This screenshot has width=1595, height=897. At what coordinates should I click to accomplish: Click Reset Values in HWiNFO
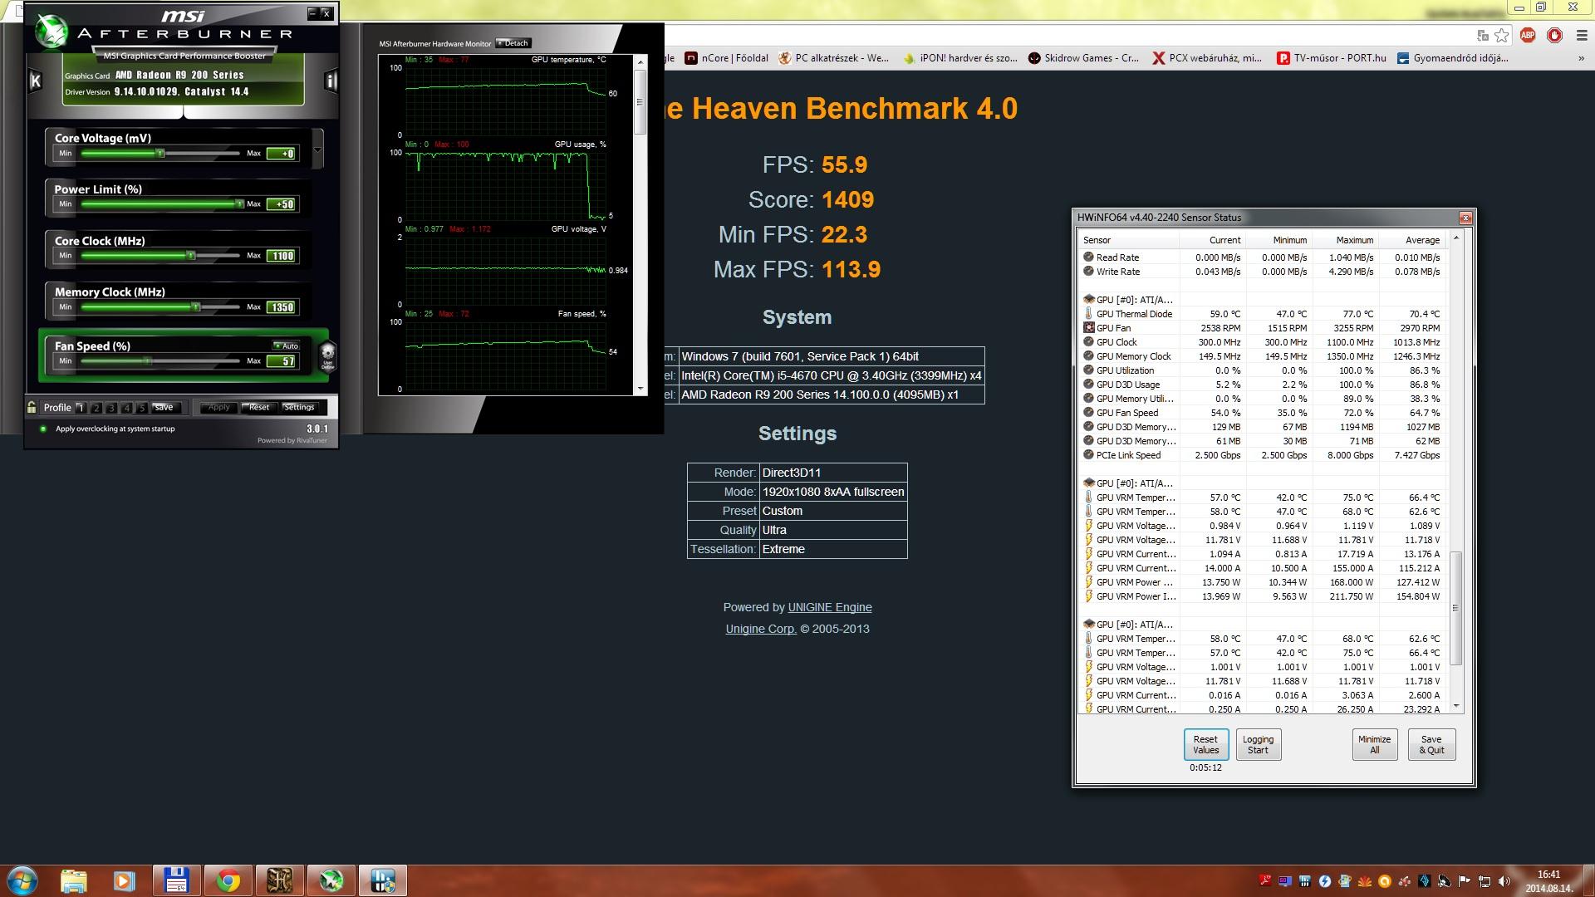(x=1205, y=744)
